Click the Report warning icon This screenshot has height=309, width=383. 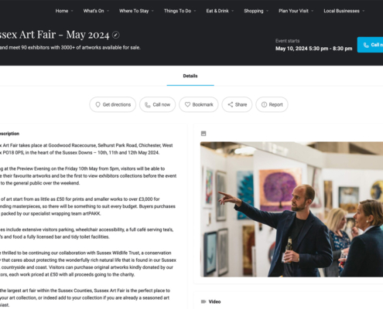[264, 104]
